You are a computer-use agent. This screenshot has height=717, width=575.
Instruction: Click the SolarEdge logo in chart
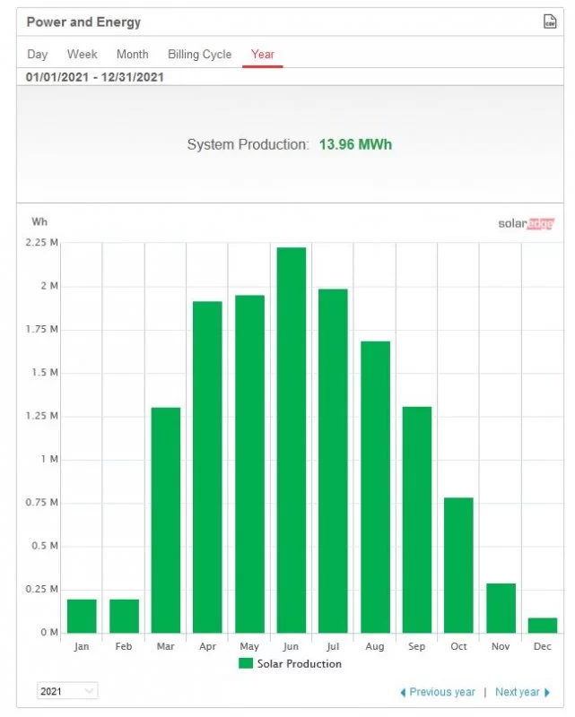526,224
